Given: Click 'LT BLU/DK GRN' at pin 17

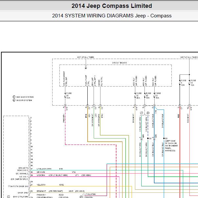Looking at the screenshot, I should 44,169.
